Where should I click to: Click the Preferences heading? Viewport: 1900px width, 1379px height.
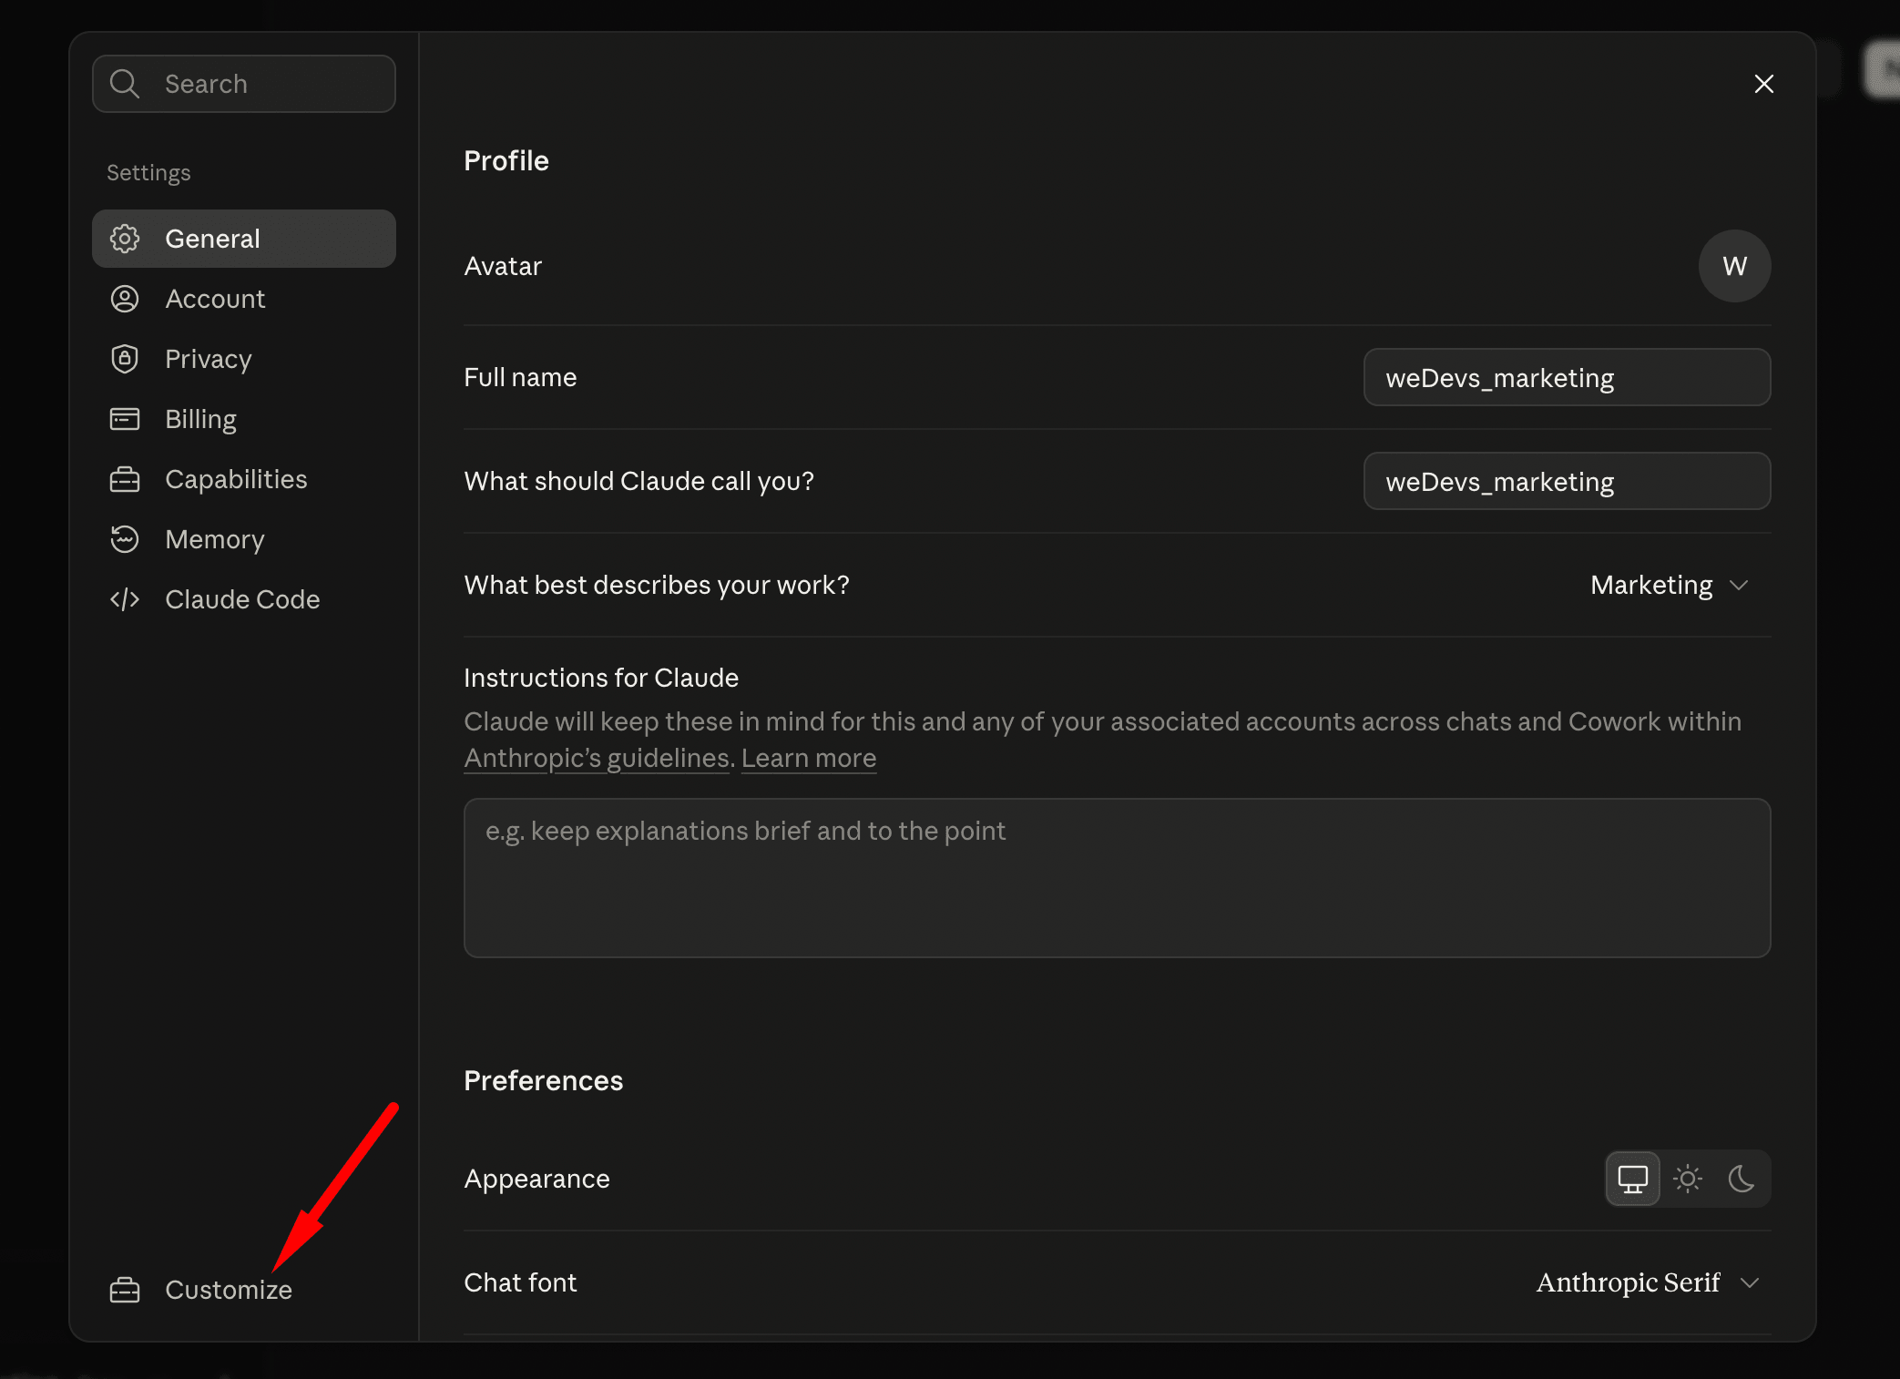(x=544, y=1080)
